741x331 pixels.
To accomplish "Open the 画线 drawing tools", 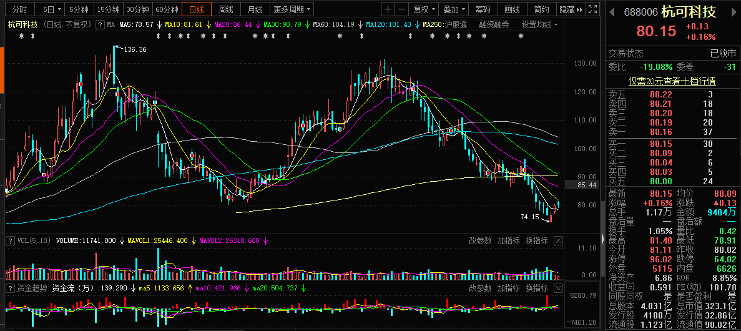I will click(512, 9).
